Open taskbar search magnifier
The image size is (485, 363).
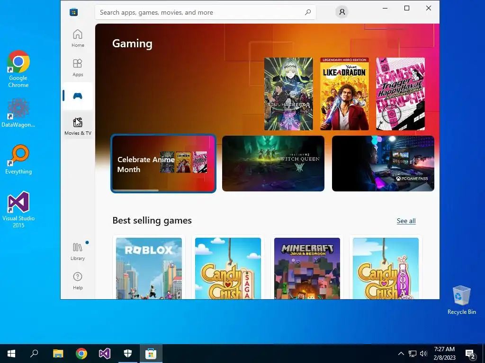(34, 354)
